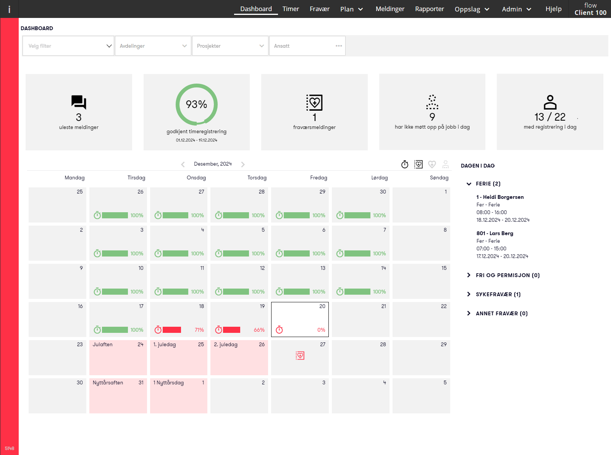Image resolution: width=611 pixels, height=455 pixels.
Task: Open the Rapporter menu item
Action: 430,9
